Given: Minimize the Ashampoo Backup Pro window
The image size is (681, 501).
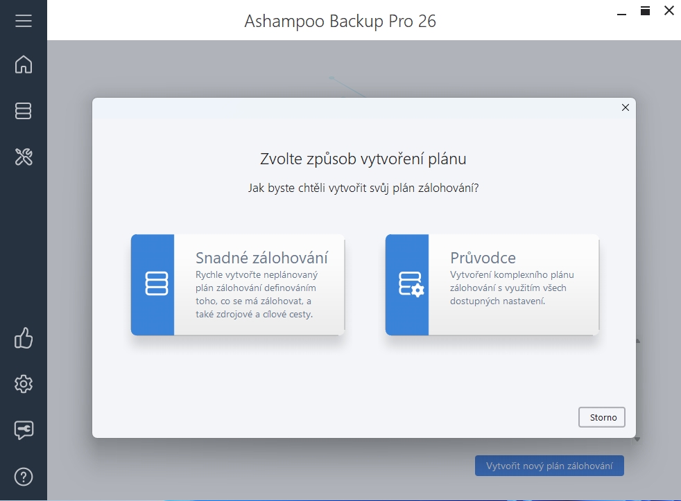Looking at the screenshot, I should (x=621, y=10).
